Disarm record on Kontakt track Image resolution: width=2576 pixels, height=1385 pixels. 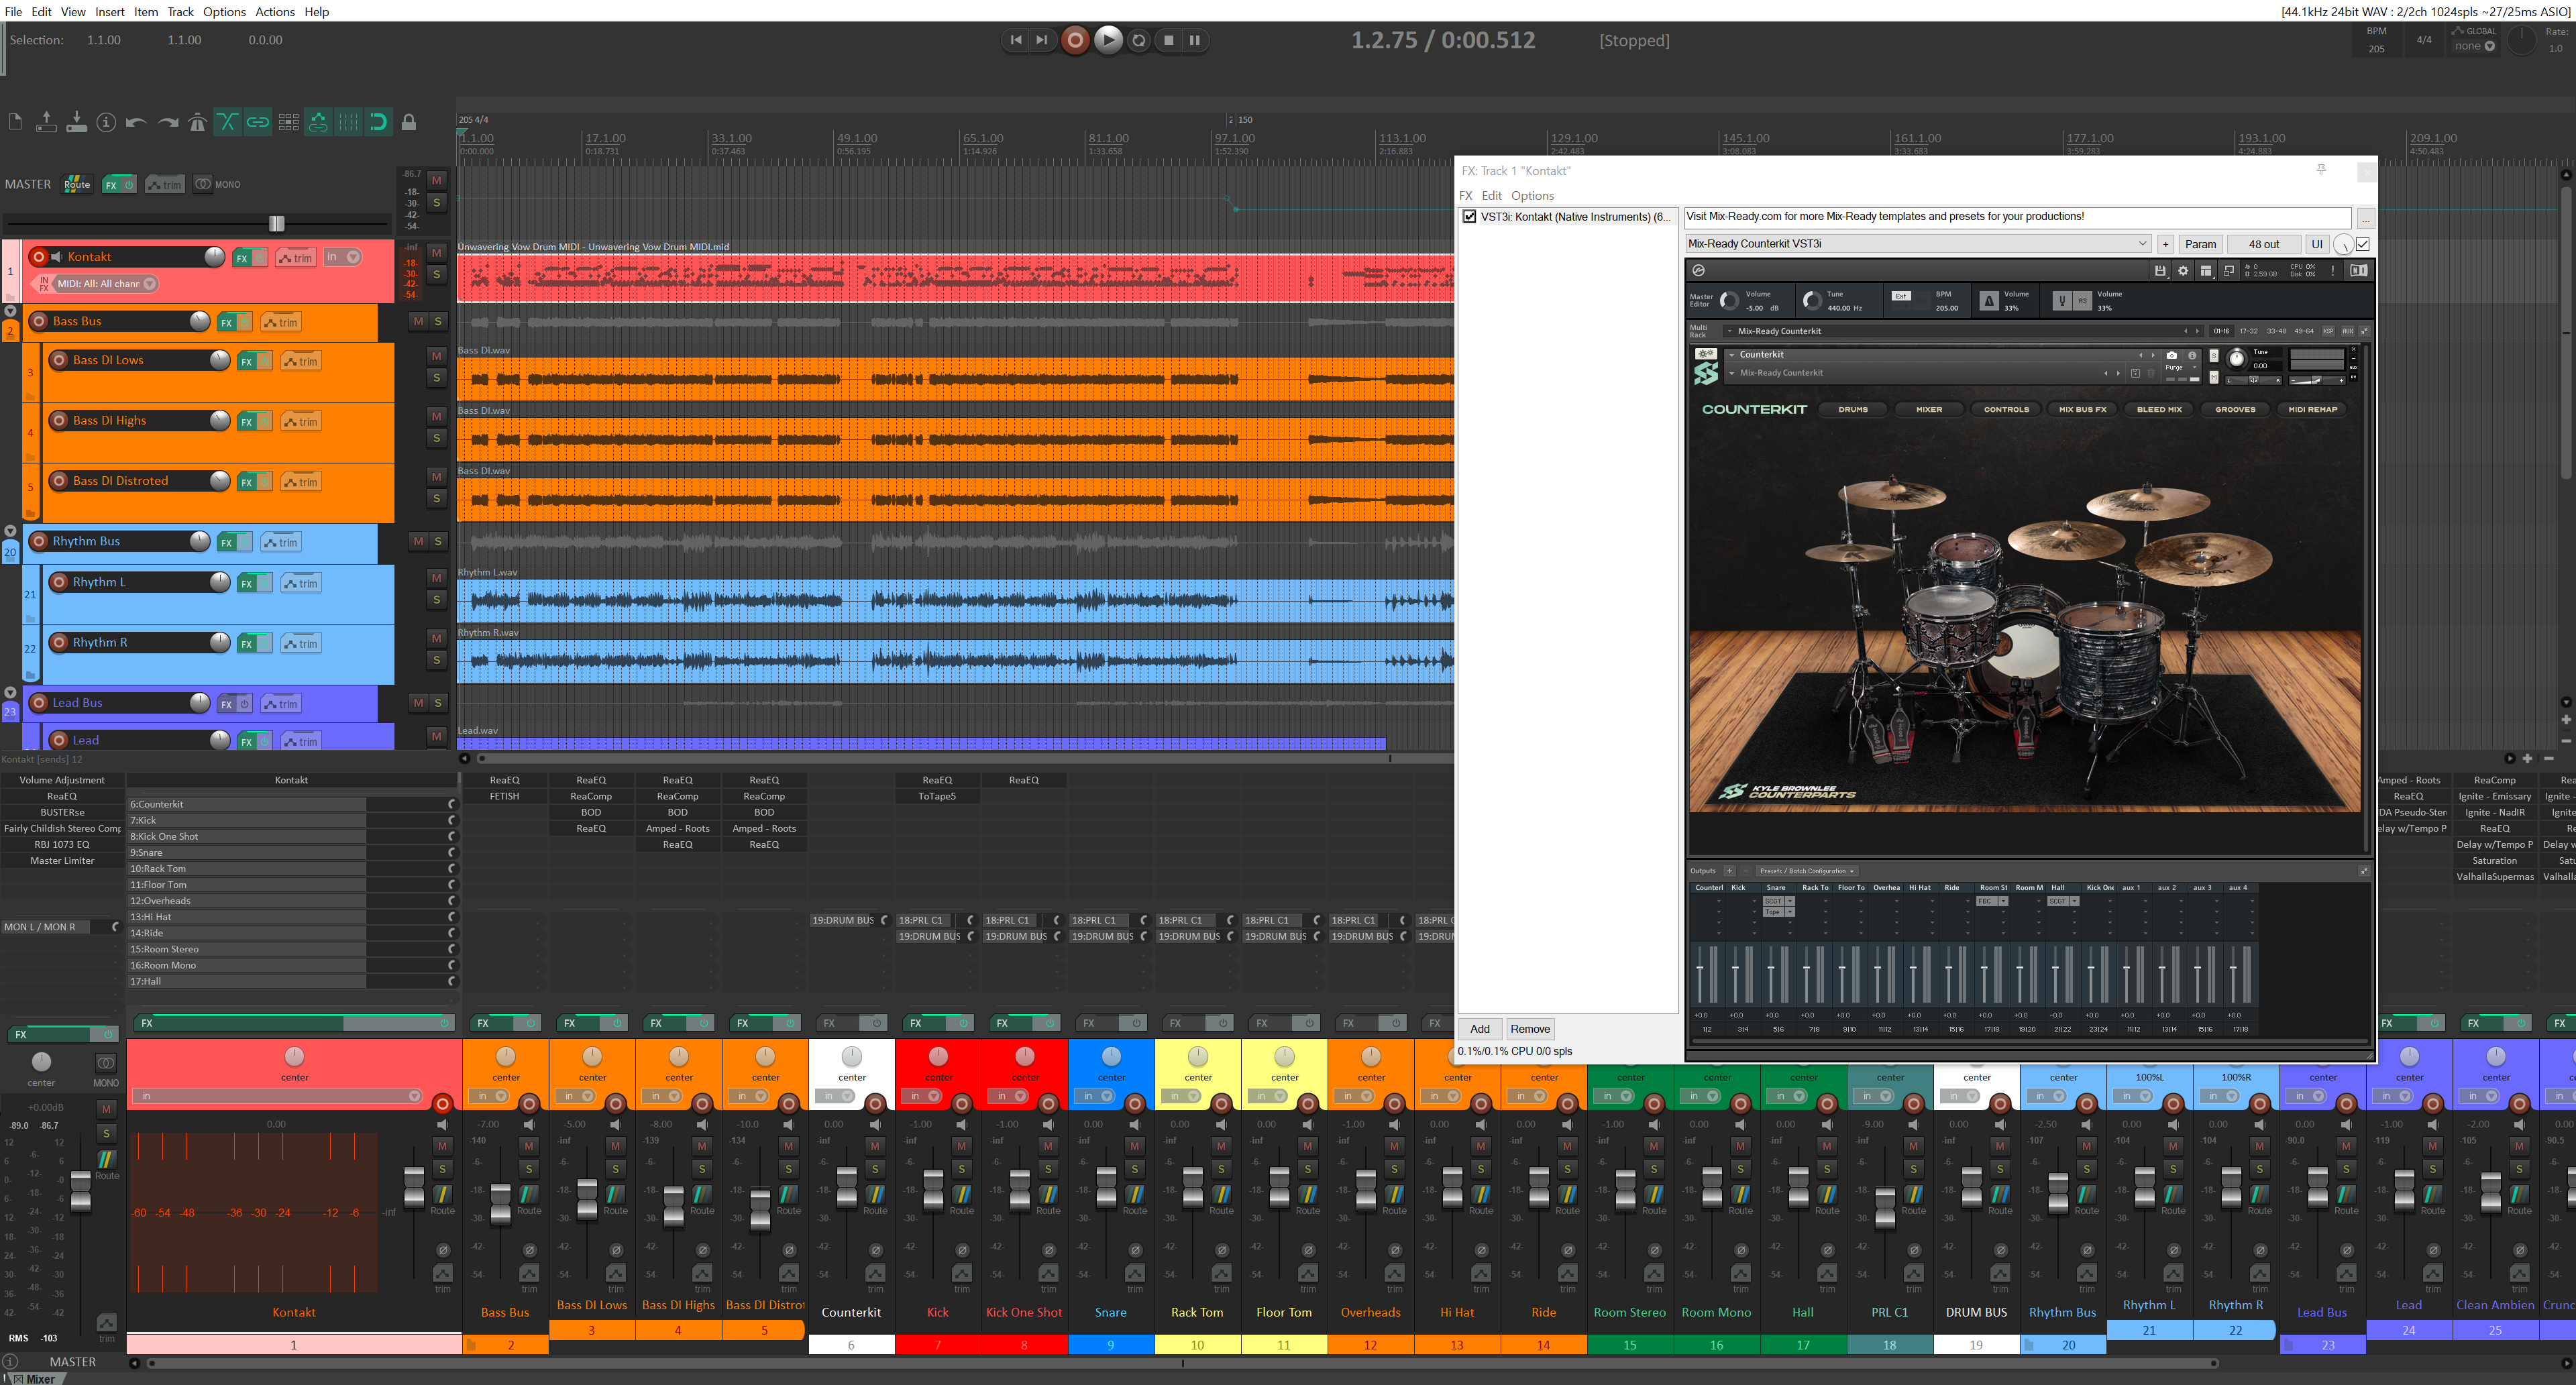point(39,257)
